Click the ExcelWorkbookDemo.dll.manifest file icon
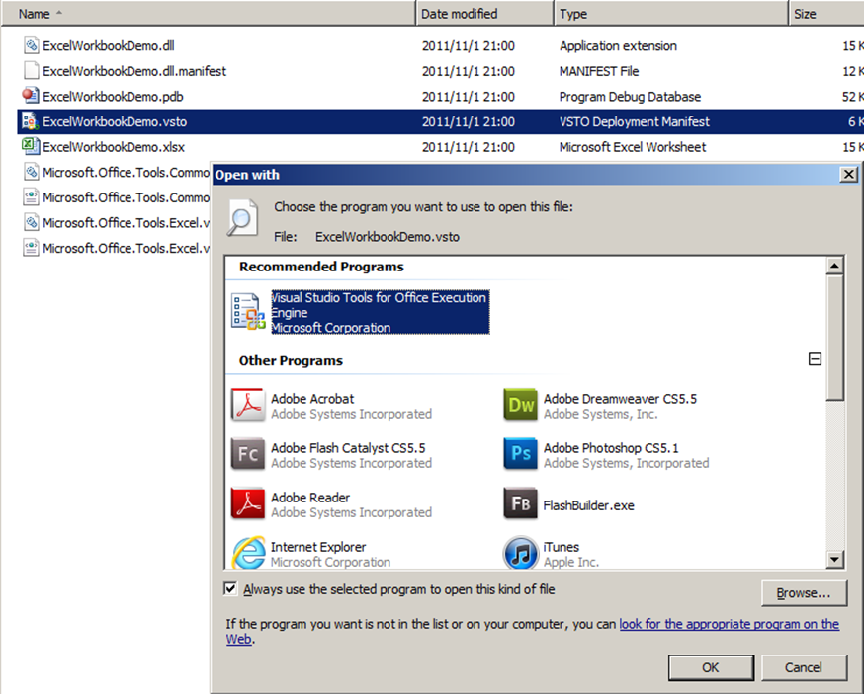 [x=32, y=70]
